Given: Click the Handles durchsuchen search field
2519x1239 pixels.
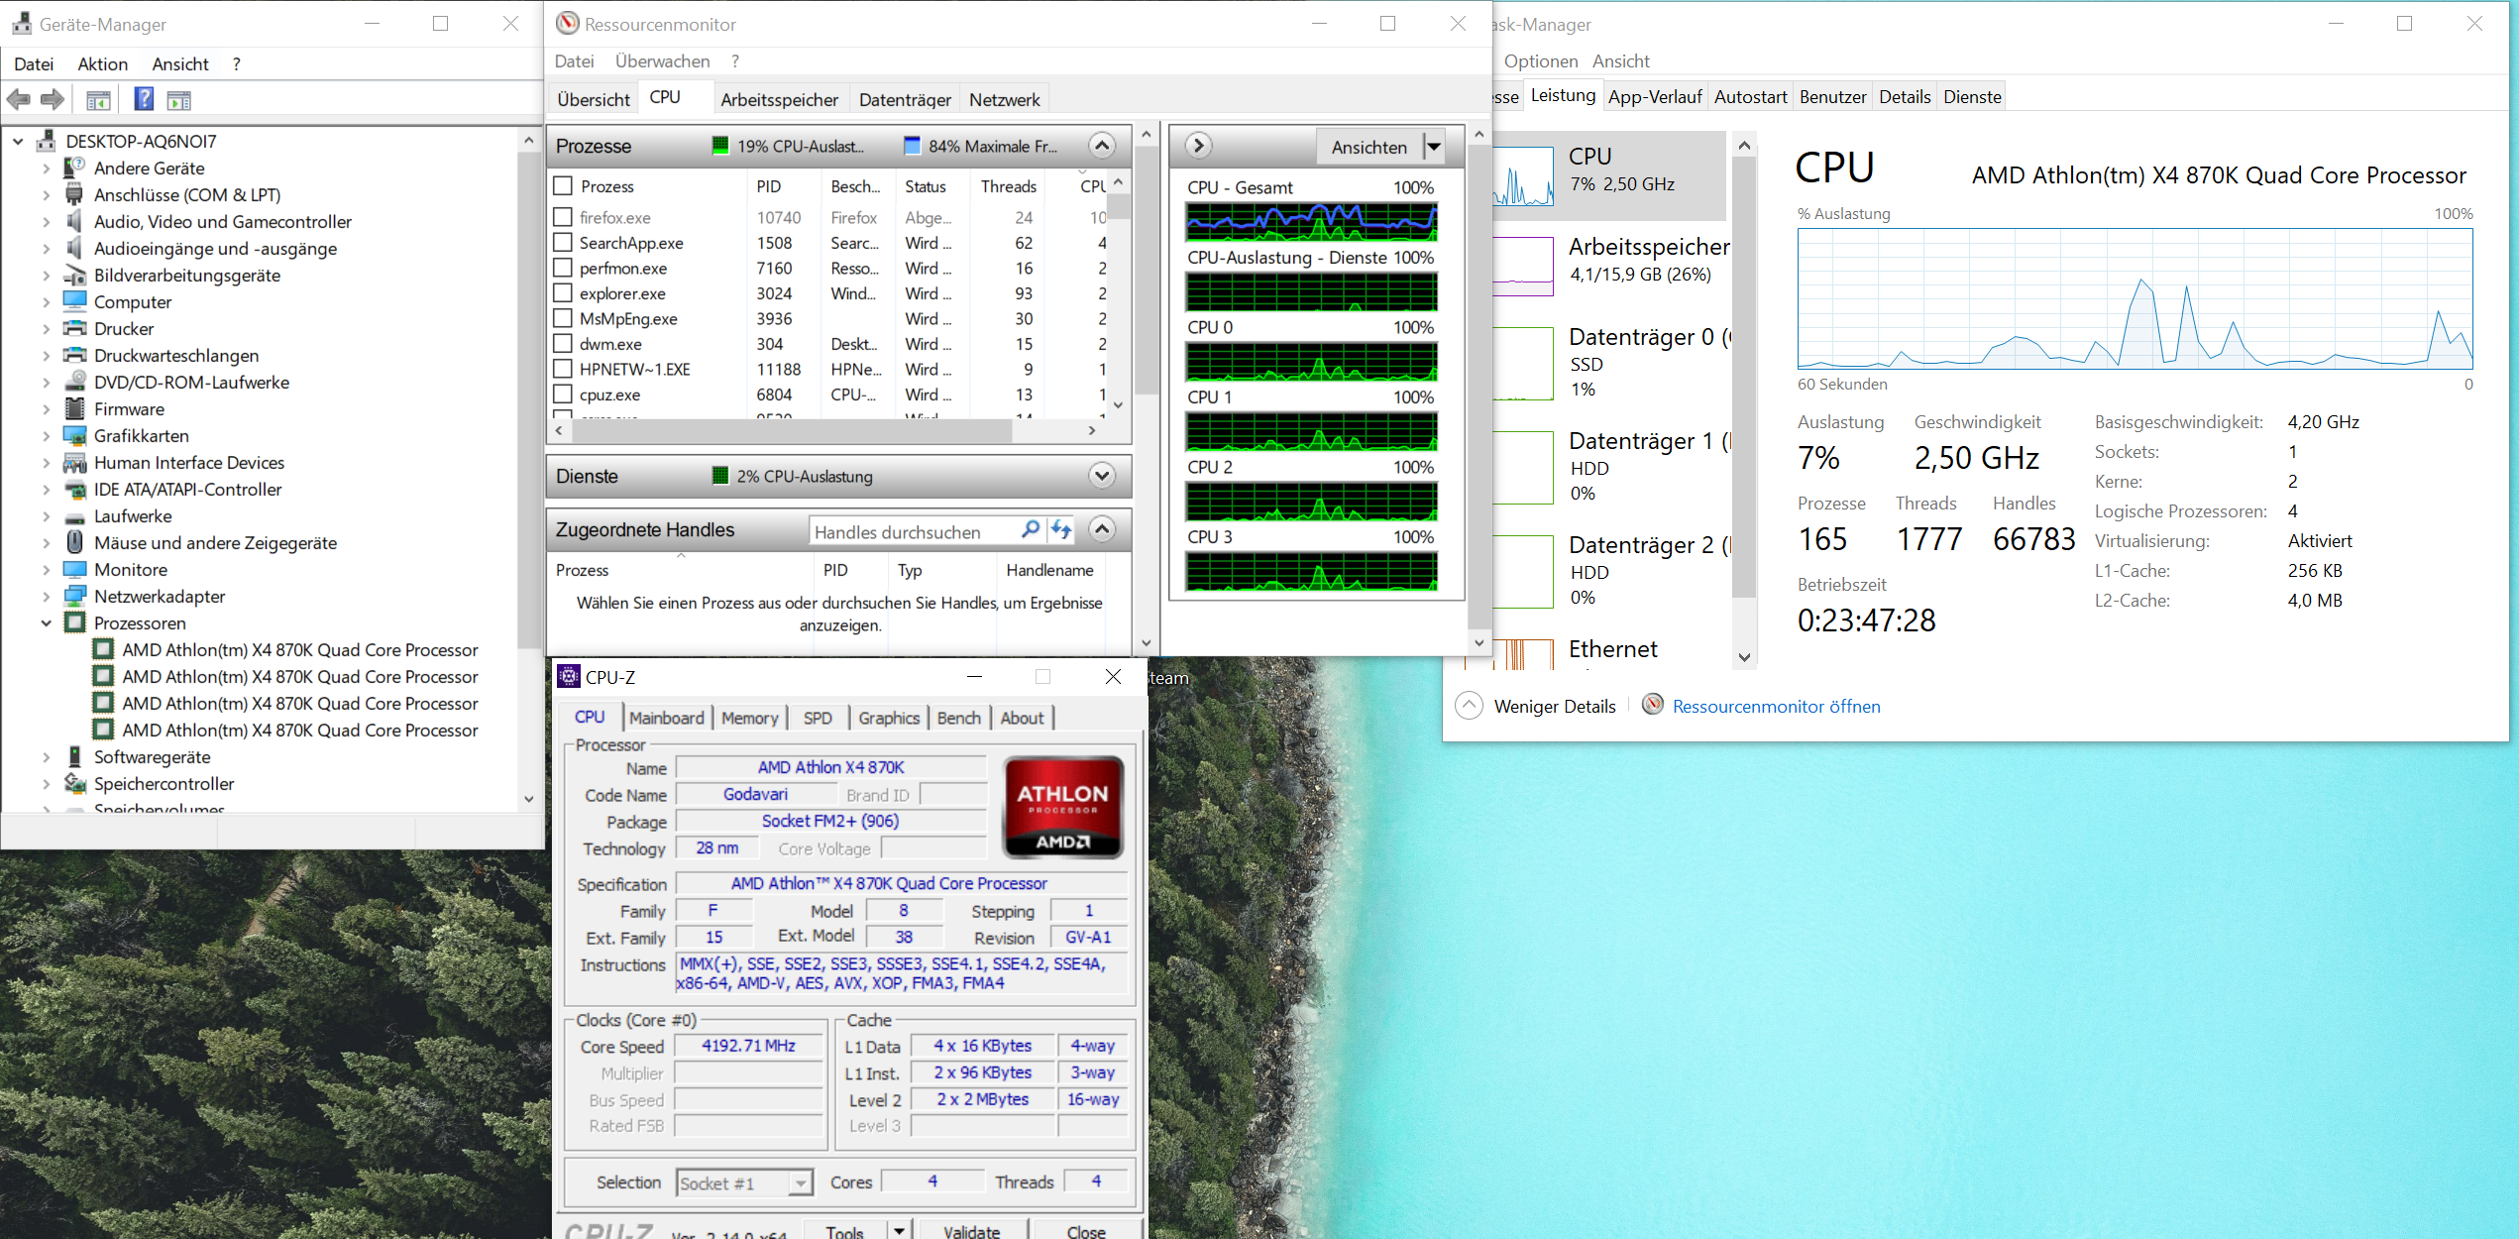Looking at the screenshot, I should pyautogui.click(x=915, y=531).
